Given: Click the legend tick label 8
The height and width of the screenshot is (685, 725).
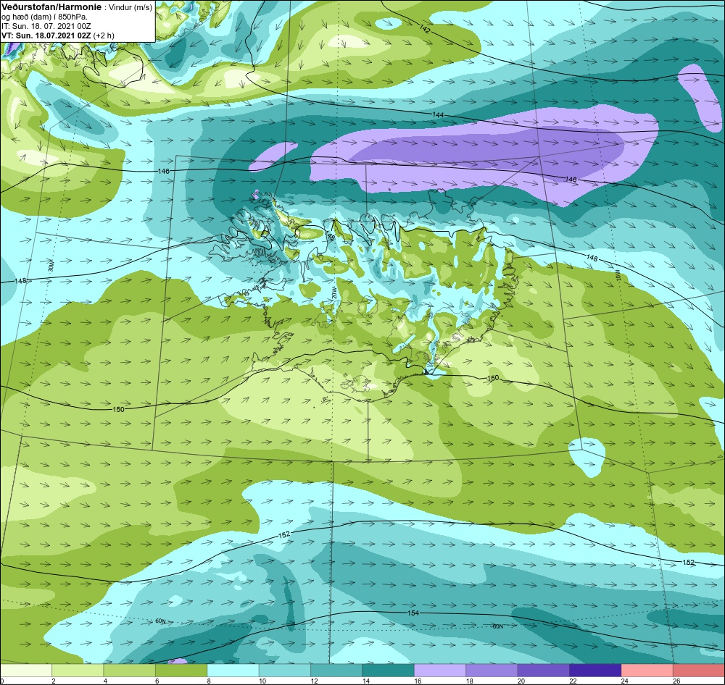Looking at the screenshot, I should tap(209, 681).
